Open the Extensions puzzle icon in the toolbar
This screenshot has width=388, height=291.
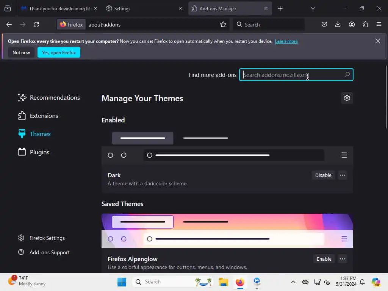coord(365,24)
